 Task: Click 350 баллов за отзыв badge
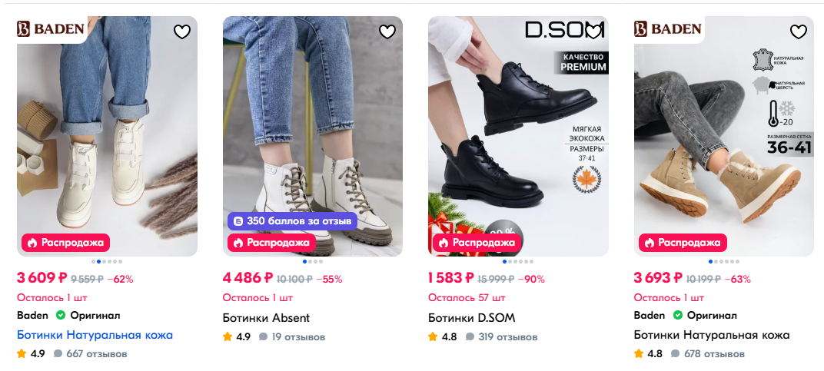coord(293,220)
